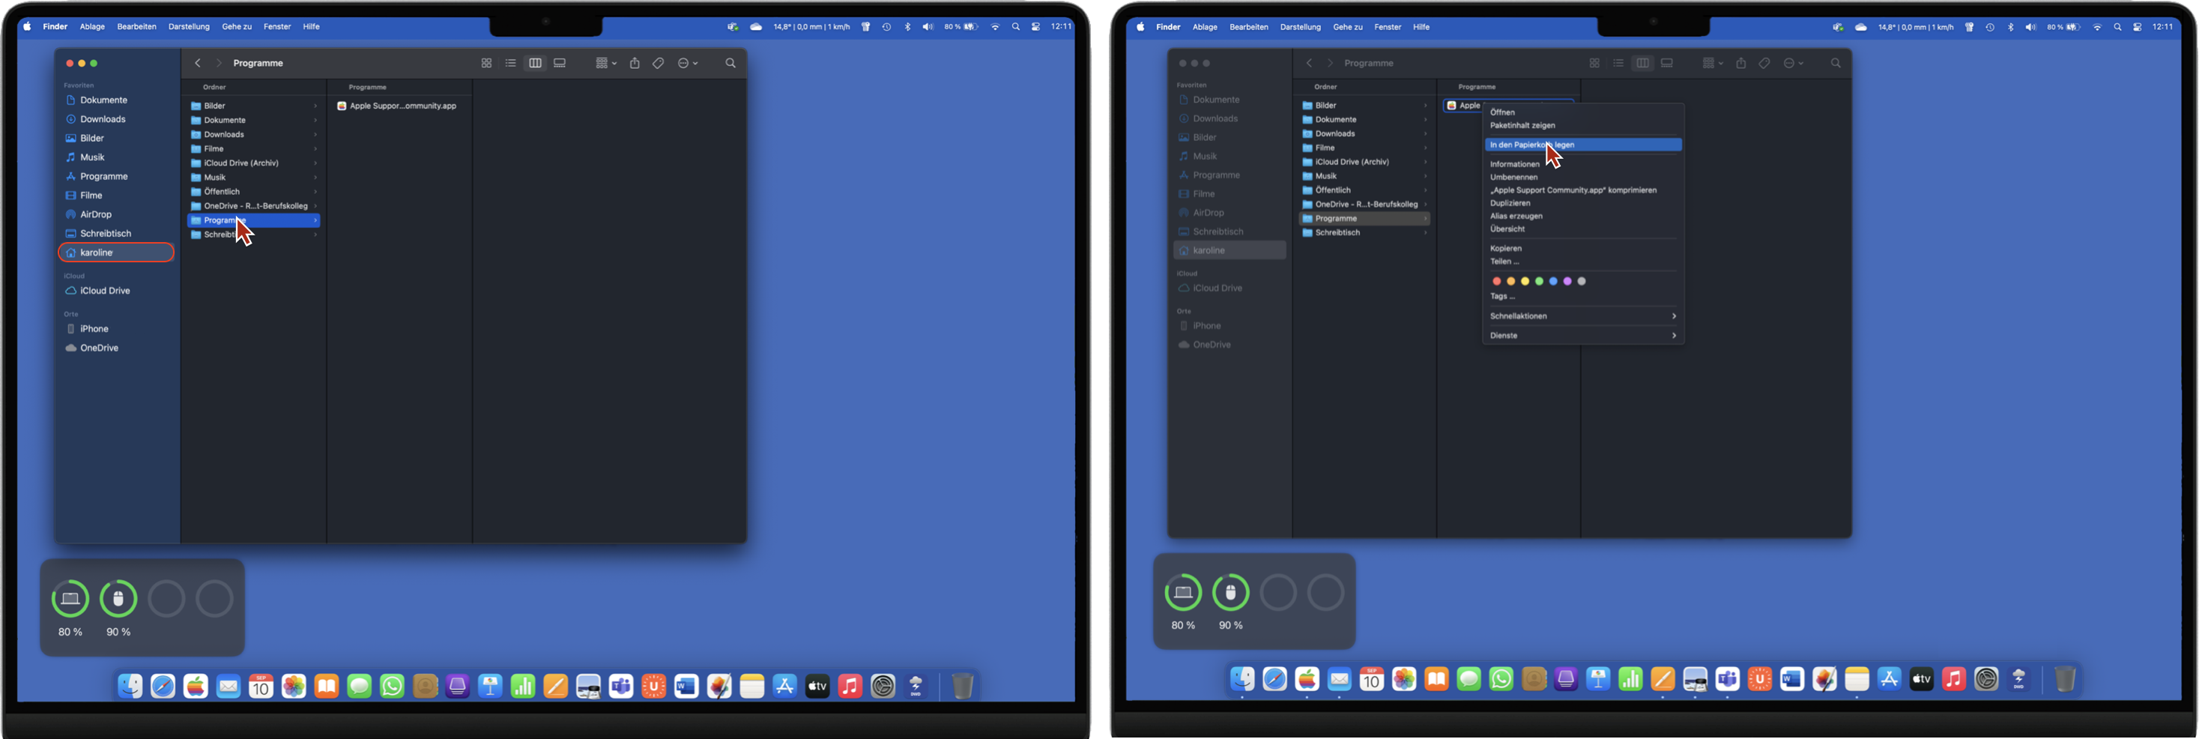Open Mail from the left screenshot's Dock

228,685
